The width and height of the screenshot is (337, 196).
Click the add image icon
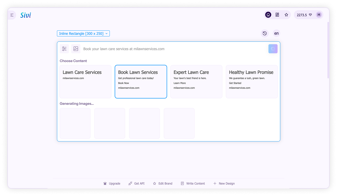(76, 49)
